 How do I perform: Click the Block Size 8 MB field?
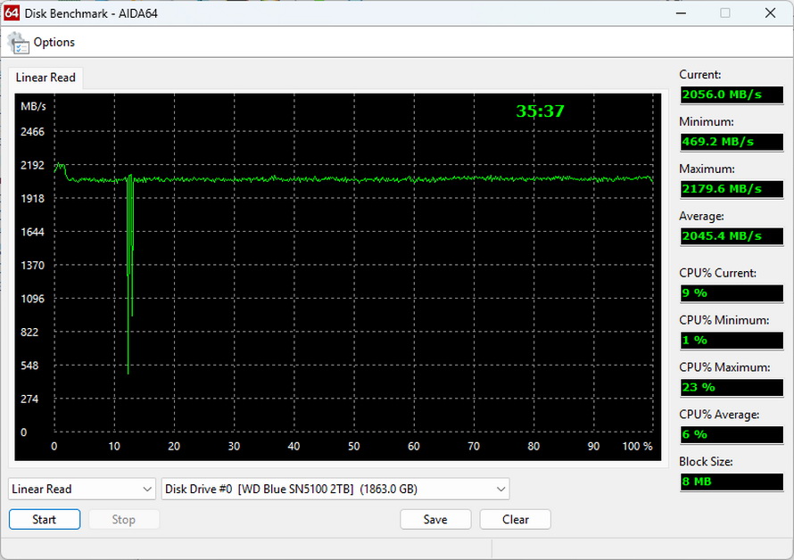pyautogui.click(x=732, y=482)
